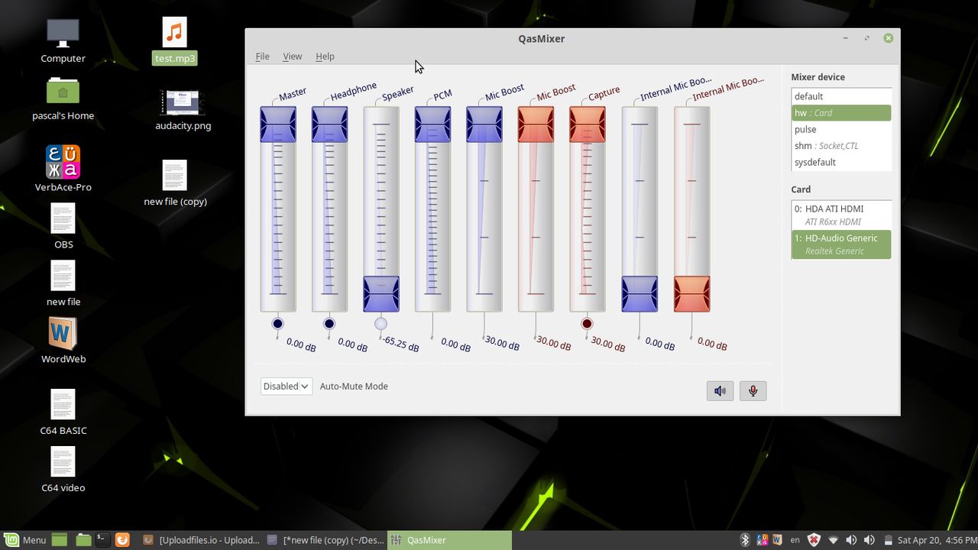Click the PCM slider label
Screen dimensions: 978x550
(443, 95)
